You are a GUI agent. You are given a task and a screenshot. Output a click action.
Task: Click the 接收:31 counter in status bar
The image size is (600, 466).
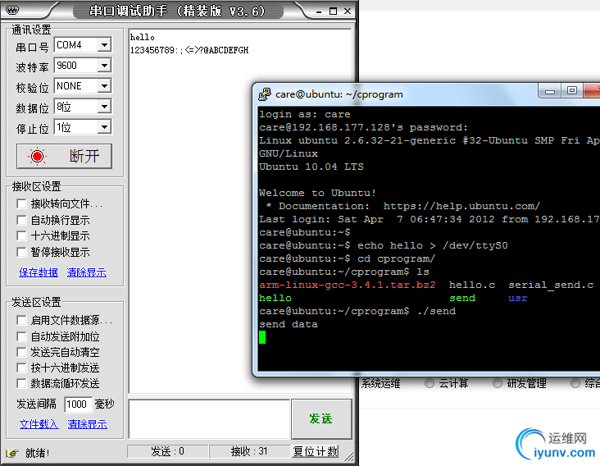(249, 451)
